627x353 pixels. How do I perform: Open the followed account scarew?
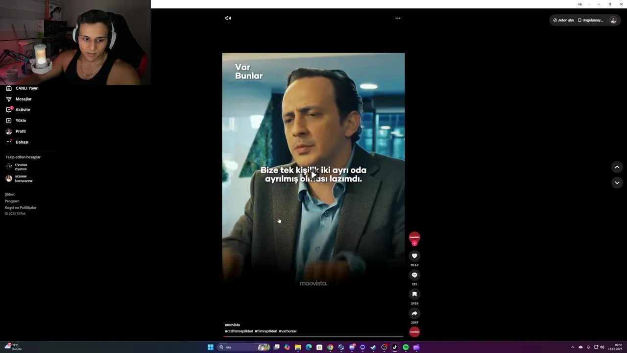(x=19, y=178)
